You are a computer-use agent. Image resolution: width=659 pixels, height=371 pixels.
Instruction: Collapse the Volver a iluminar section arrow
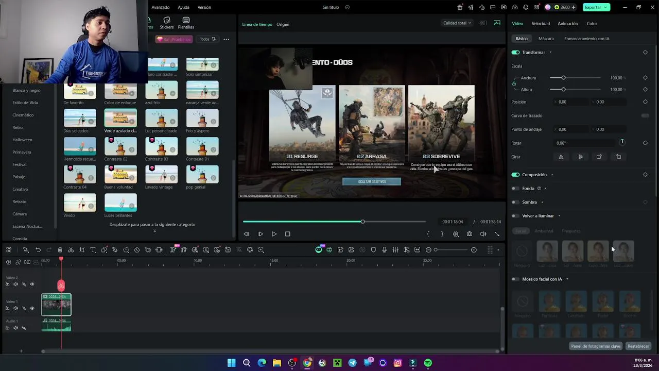point(559,216)
